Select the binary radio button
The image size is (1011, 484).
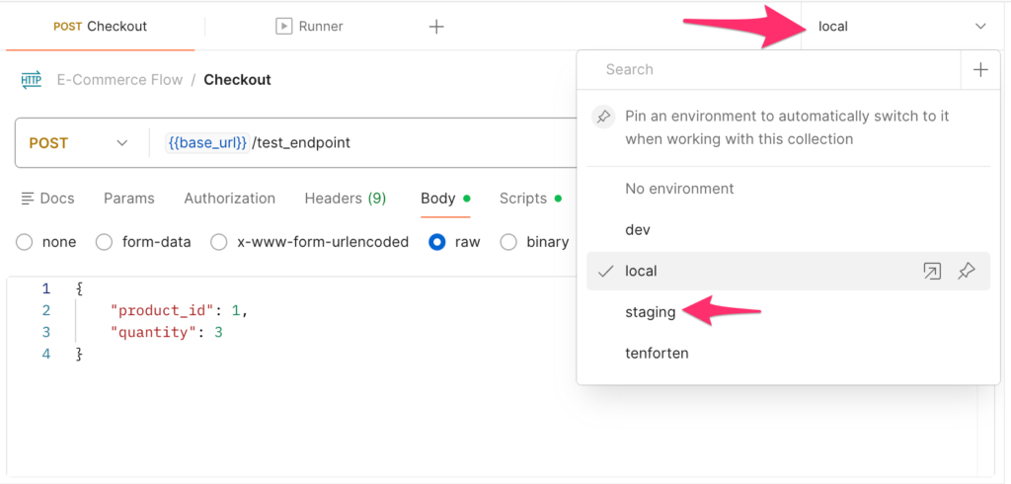(509, 242)
